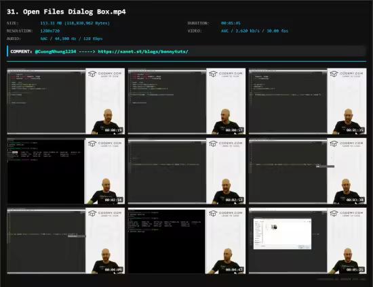
Task: Open the thumbnail at timestamp 00:00:19
Action: (66, 101)
